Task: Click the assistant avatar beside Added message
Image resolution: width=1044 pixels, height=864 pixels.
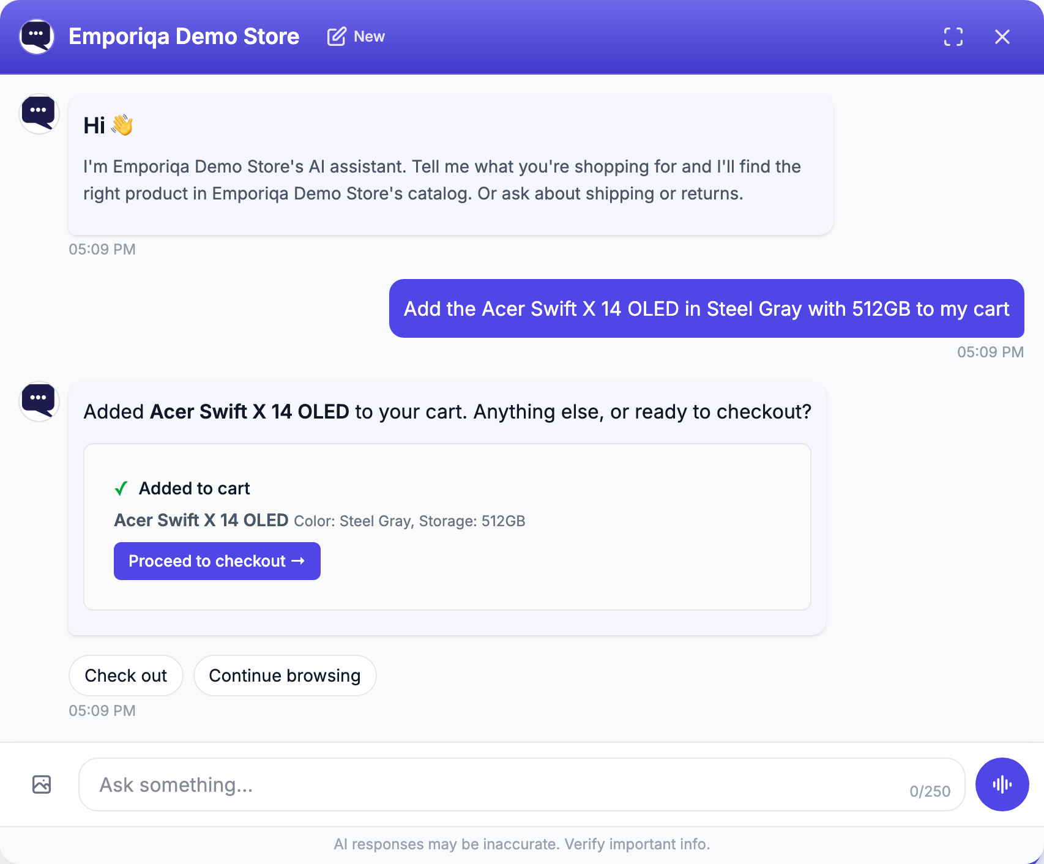Action: 39,401
